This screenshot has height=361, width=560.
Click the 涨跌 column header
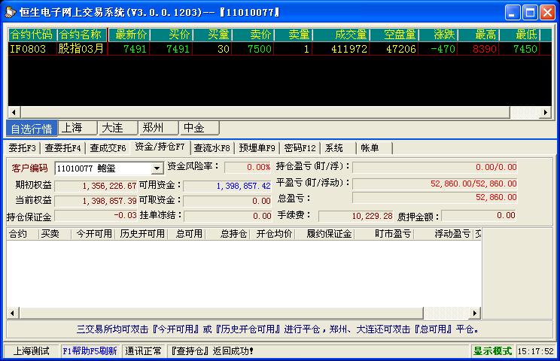pos(439,35)
